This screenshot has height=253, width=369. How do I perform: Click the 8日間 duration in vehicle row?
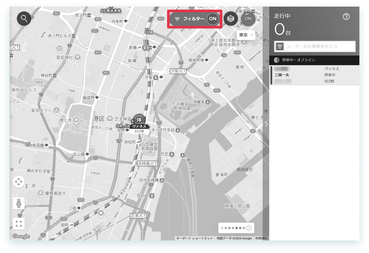point(329,81)
